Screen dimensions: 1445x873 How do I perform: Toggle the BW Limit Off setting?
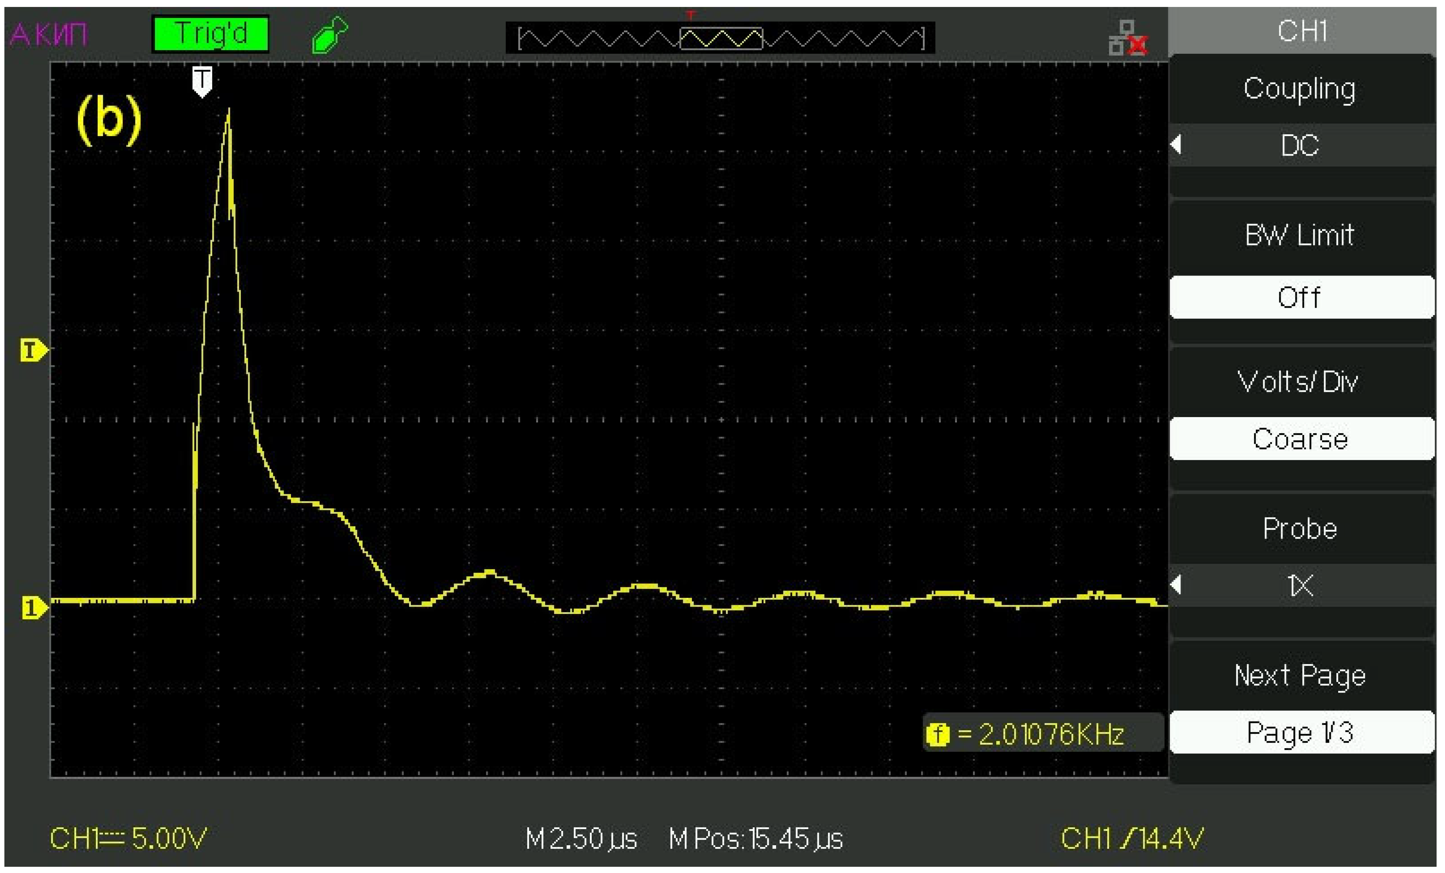(x=1301, y=297)
